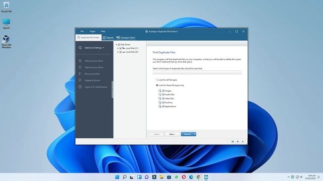Click the Recover lost files icon
Screen dimensions: 323x181
click(80, 74)
